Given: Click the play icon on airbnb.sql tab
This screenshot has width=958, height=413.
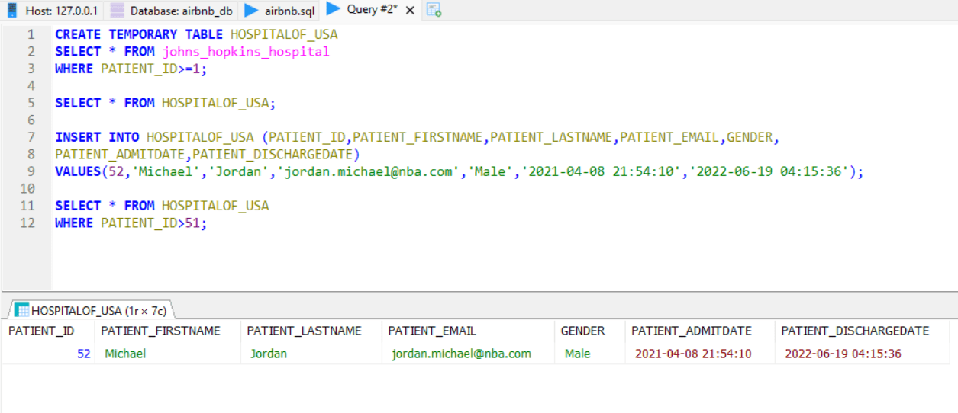Looking at the screenshot, I should point(251,11).
